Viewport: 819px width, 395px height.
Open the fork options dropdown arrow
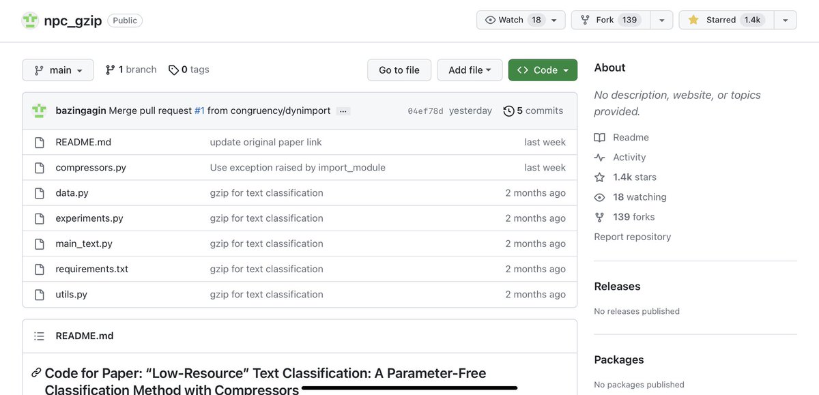[661, 20]
